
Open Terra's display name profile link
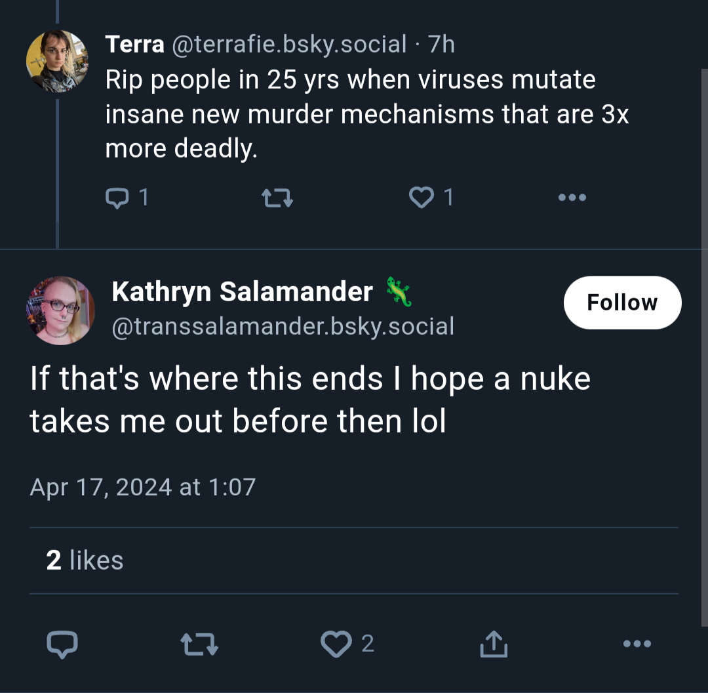click(134, 45)
